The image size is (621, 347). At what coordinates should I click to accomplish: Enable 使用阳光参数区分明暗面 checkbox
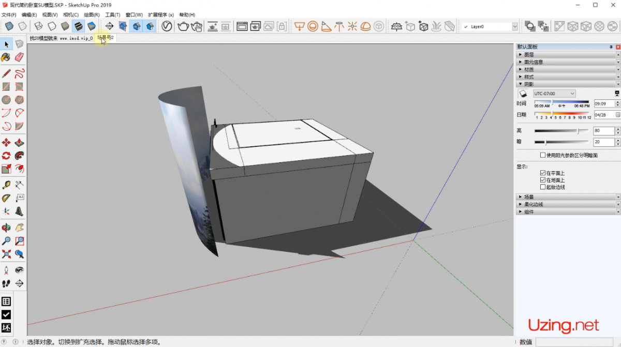pyautogui.click(x=542, y=155)
